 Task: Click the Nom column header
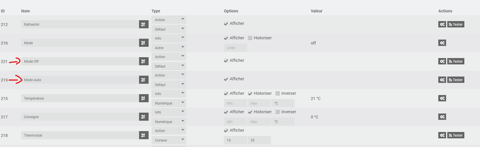click(x=25, y=11)
